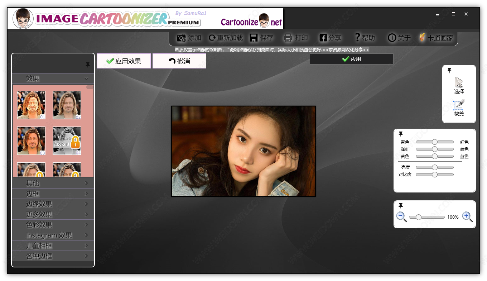Click the 撤消 undo button
The image size is (487, 281).
tap(179, 61)
